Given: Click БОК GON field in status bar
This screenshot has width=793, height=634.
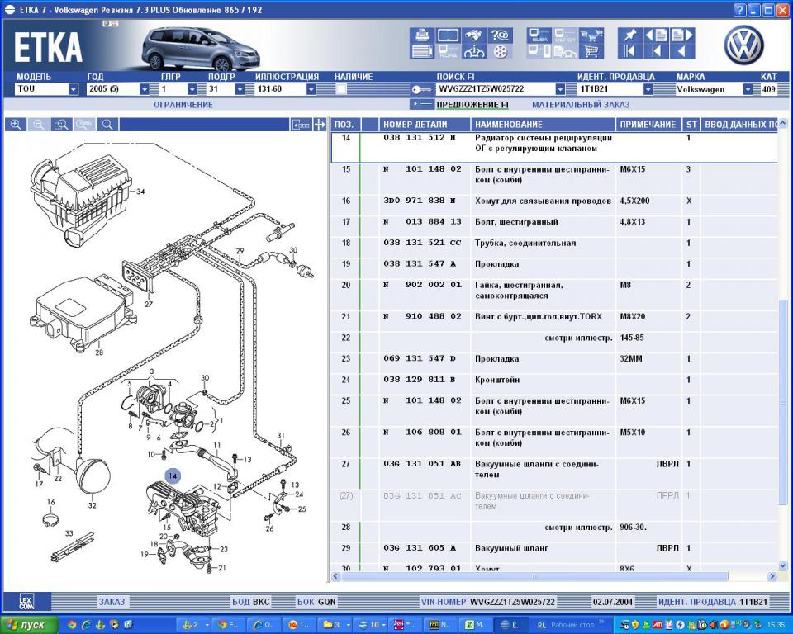Looking at the screenshot, I should click(316, 602).
